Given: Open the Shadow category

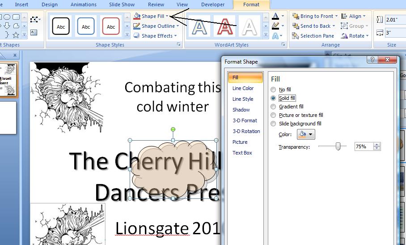Looking at the screenshot, I should click(241, 110).
